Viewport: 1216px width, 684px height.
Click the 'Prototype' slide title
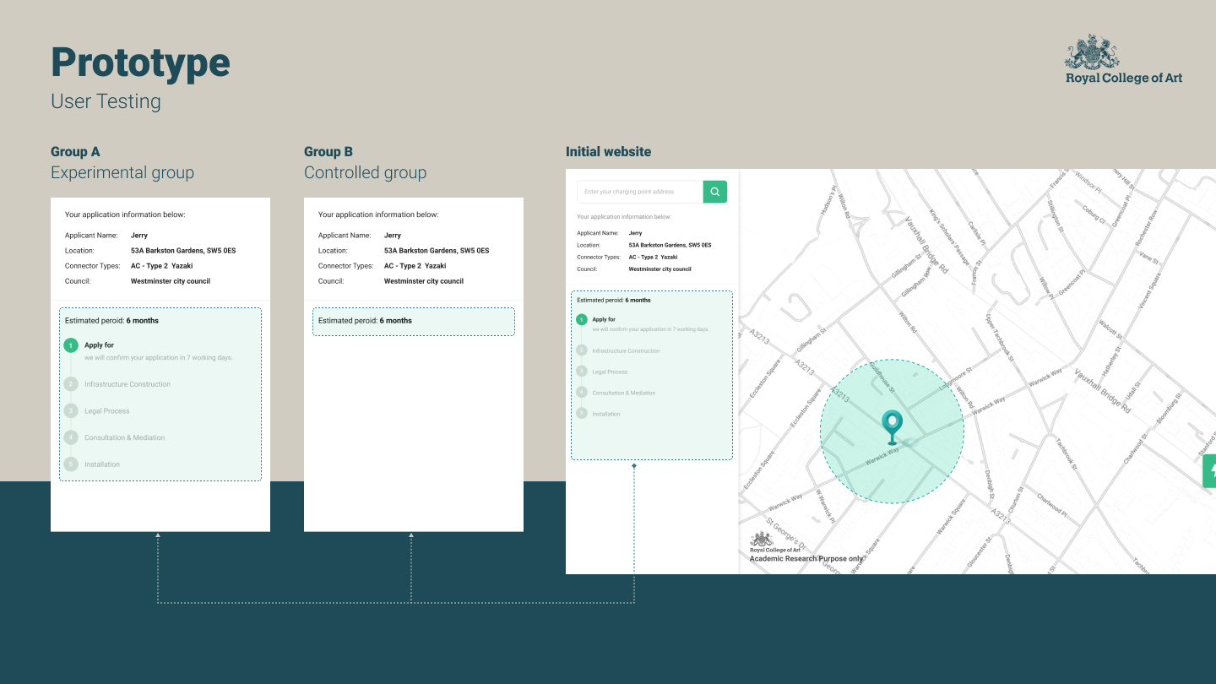pyautogui.click(x=140, y=62)
